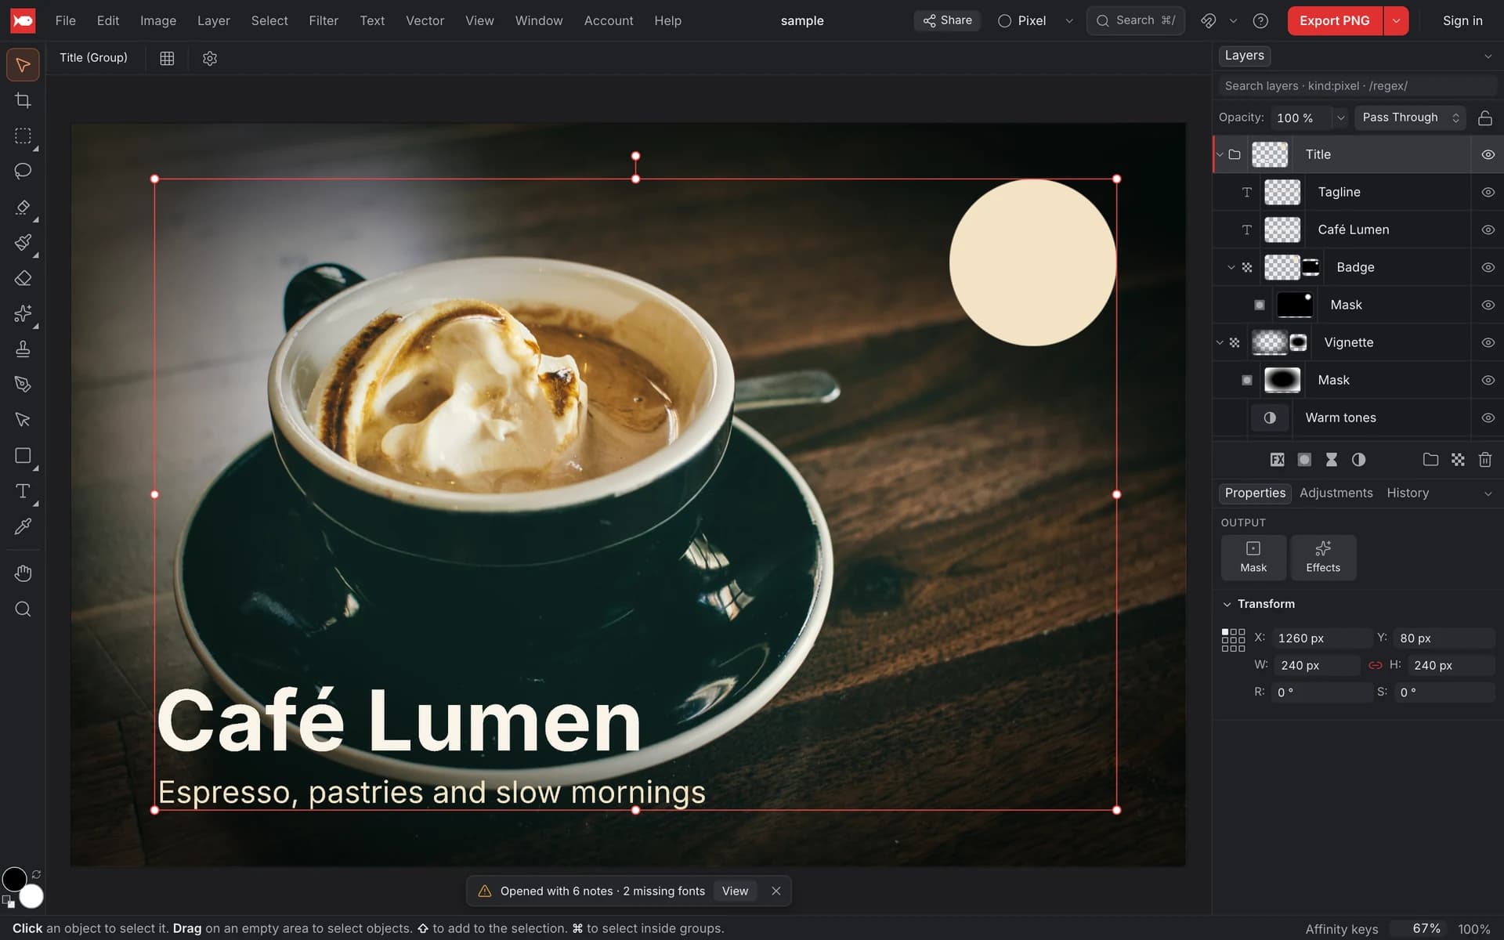Collapse the Vignette layer children
Screen dimensions: 1504x940
[1220, 342]
